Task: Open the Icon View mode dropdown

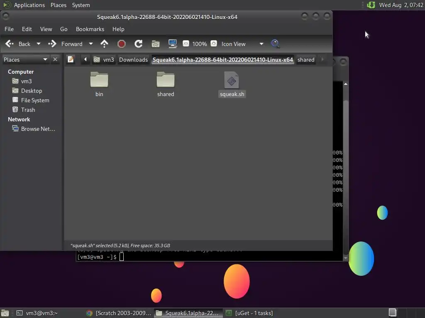Action: (242, 44)
